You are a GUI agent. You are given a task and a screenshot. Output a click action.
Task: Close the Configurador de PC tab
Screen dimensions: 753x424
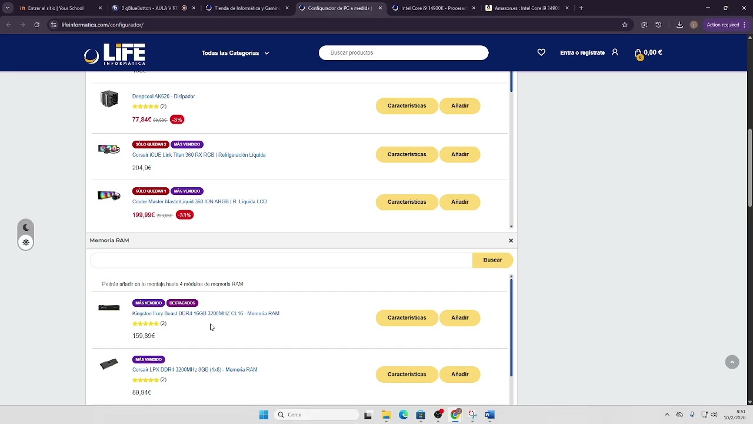pyautogui.click(x=380, y=8)
